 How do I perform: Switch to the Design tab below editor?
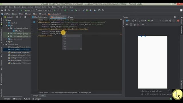(35, 96)
